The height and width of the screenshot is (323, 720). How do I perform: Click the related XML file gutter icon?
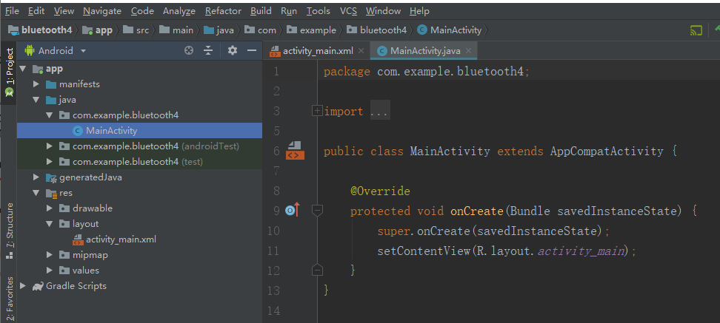click(296, 151)
